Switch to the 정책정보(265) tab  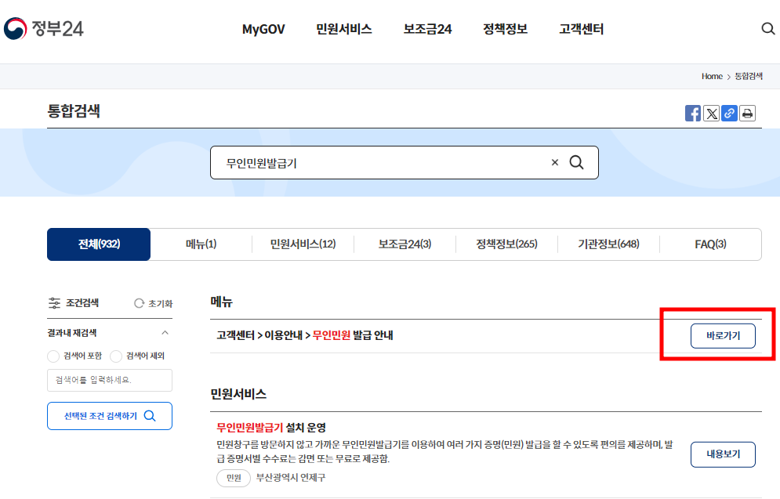pos(506,244)
